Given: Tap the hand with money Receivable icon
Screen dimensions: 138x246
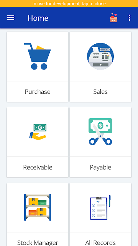Looking at the screenshot, I should pos(38,132).
